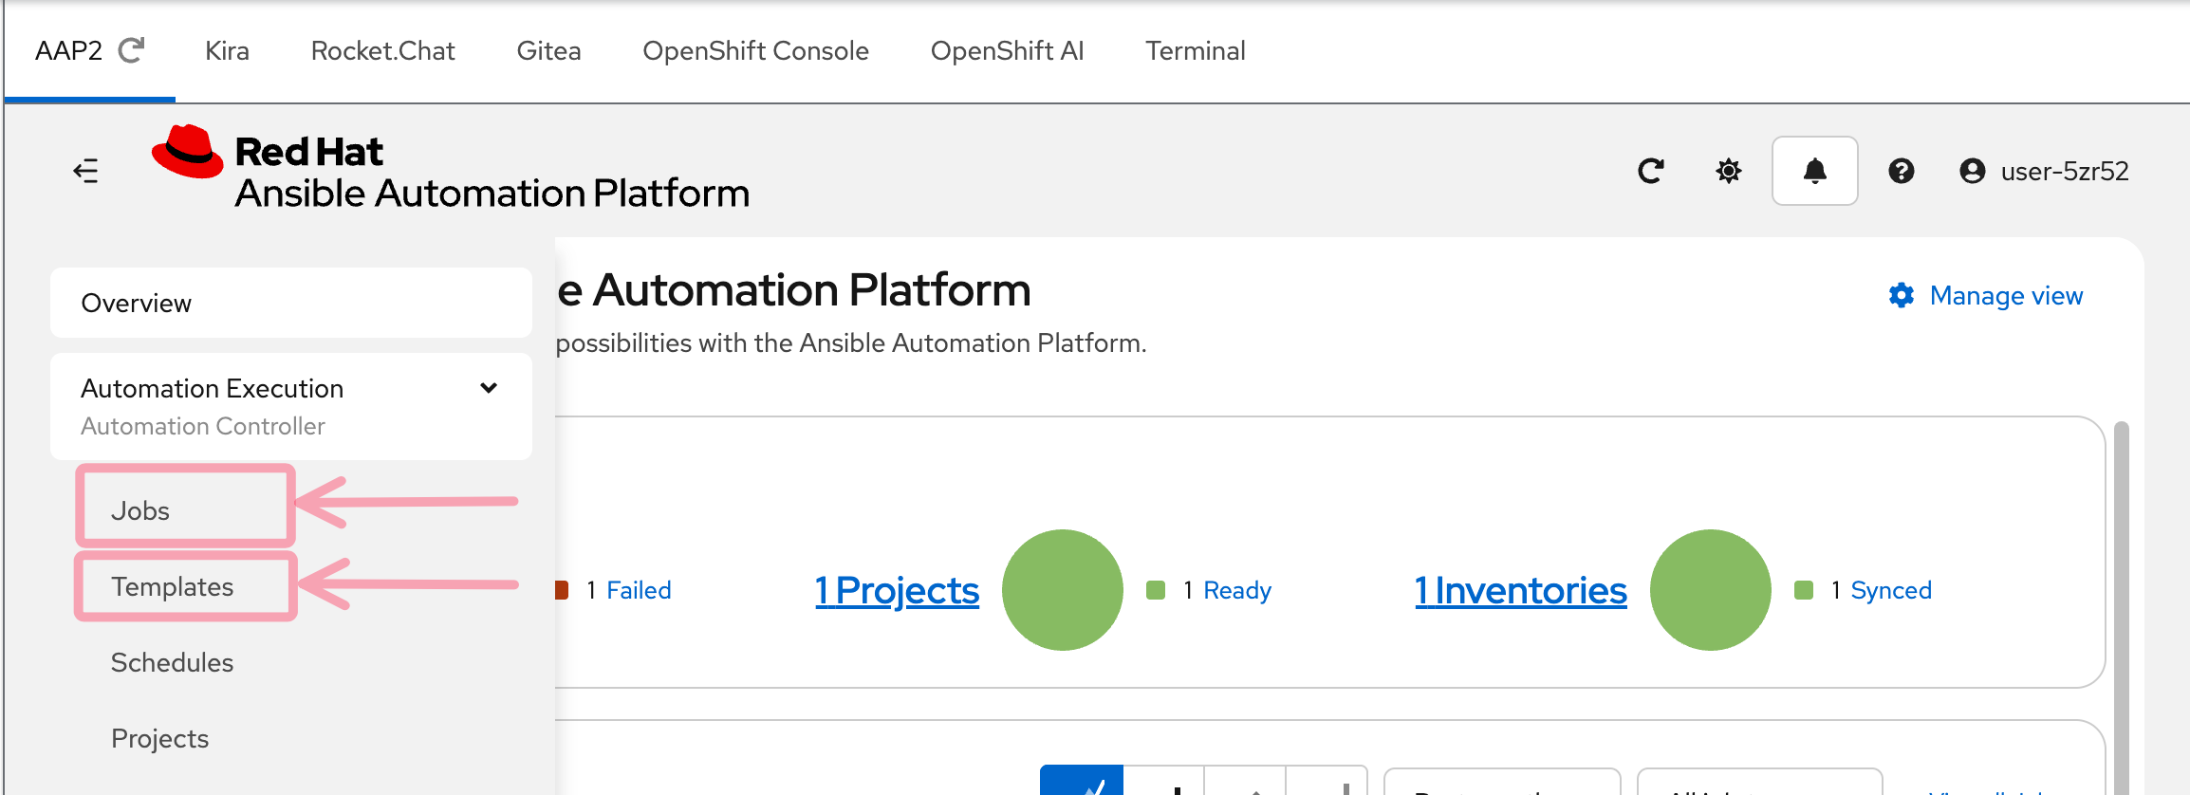This screenshot has width=2190, height=795.
Task: Open Templates in the sidebar
Action: 173,586
